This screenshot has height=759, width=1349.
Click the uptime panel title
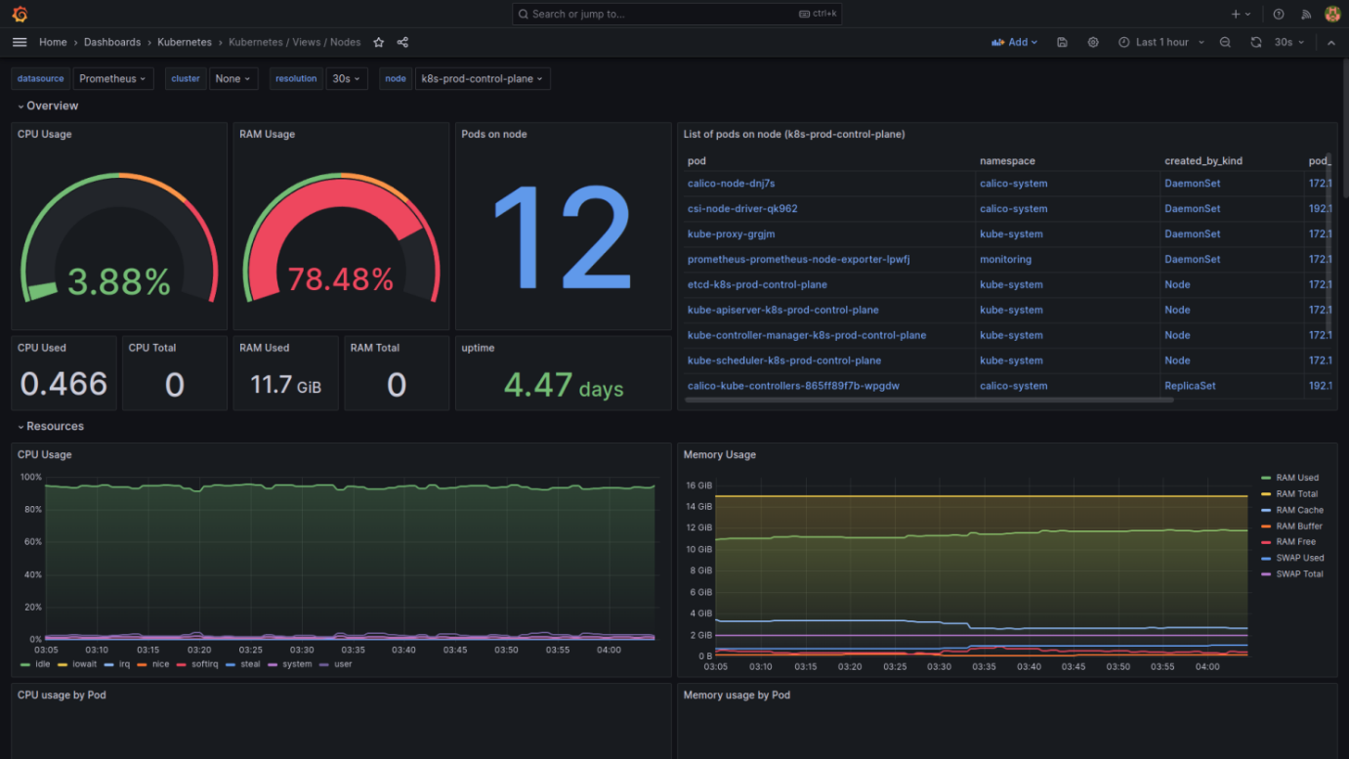coord(478,348)
